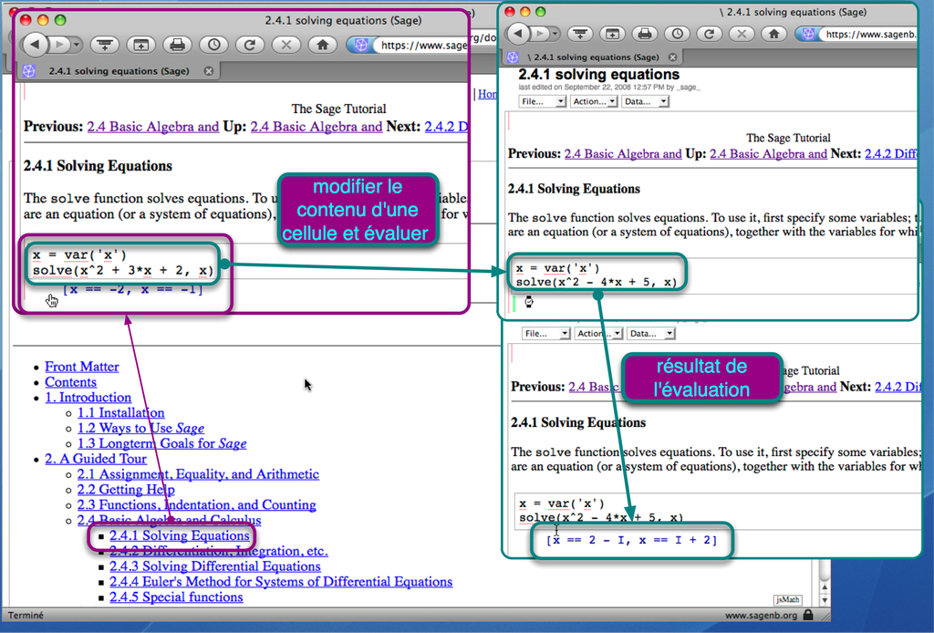Click the Previous '2.4 Basic Algebra and' link, left window
The width and height of the screenshot is (934, 633).
(153, 127)
